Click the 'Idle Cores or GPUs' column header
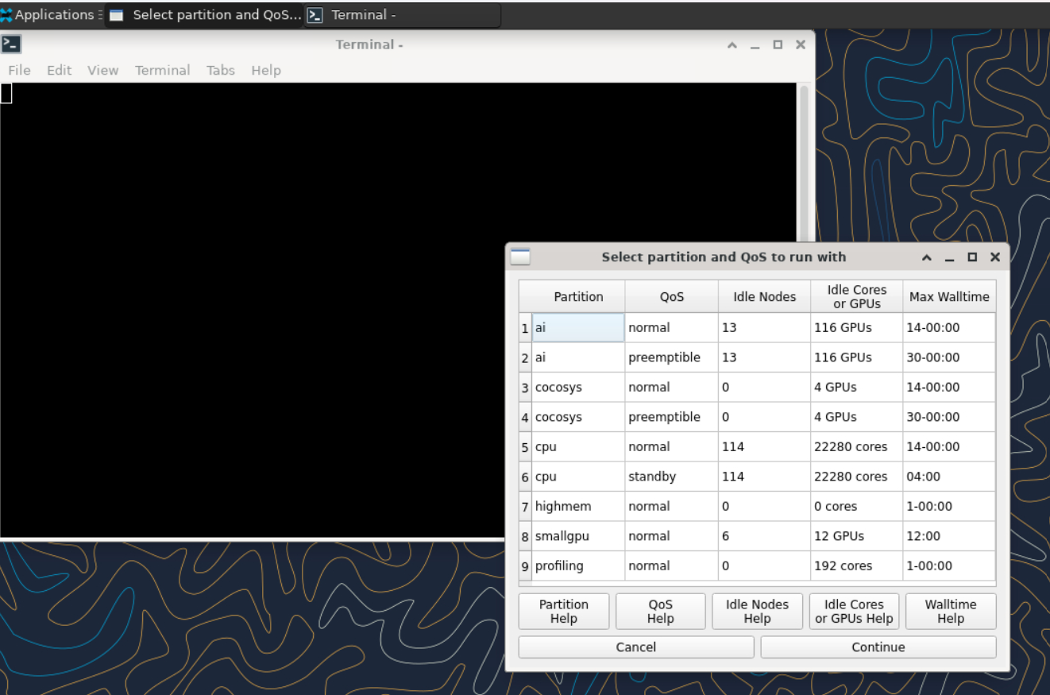Viewport: 1050px width, 695px height. [856, 296]
